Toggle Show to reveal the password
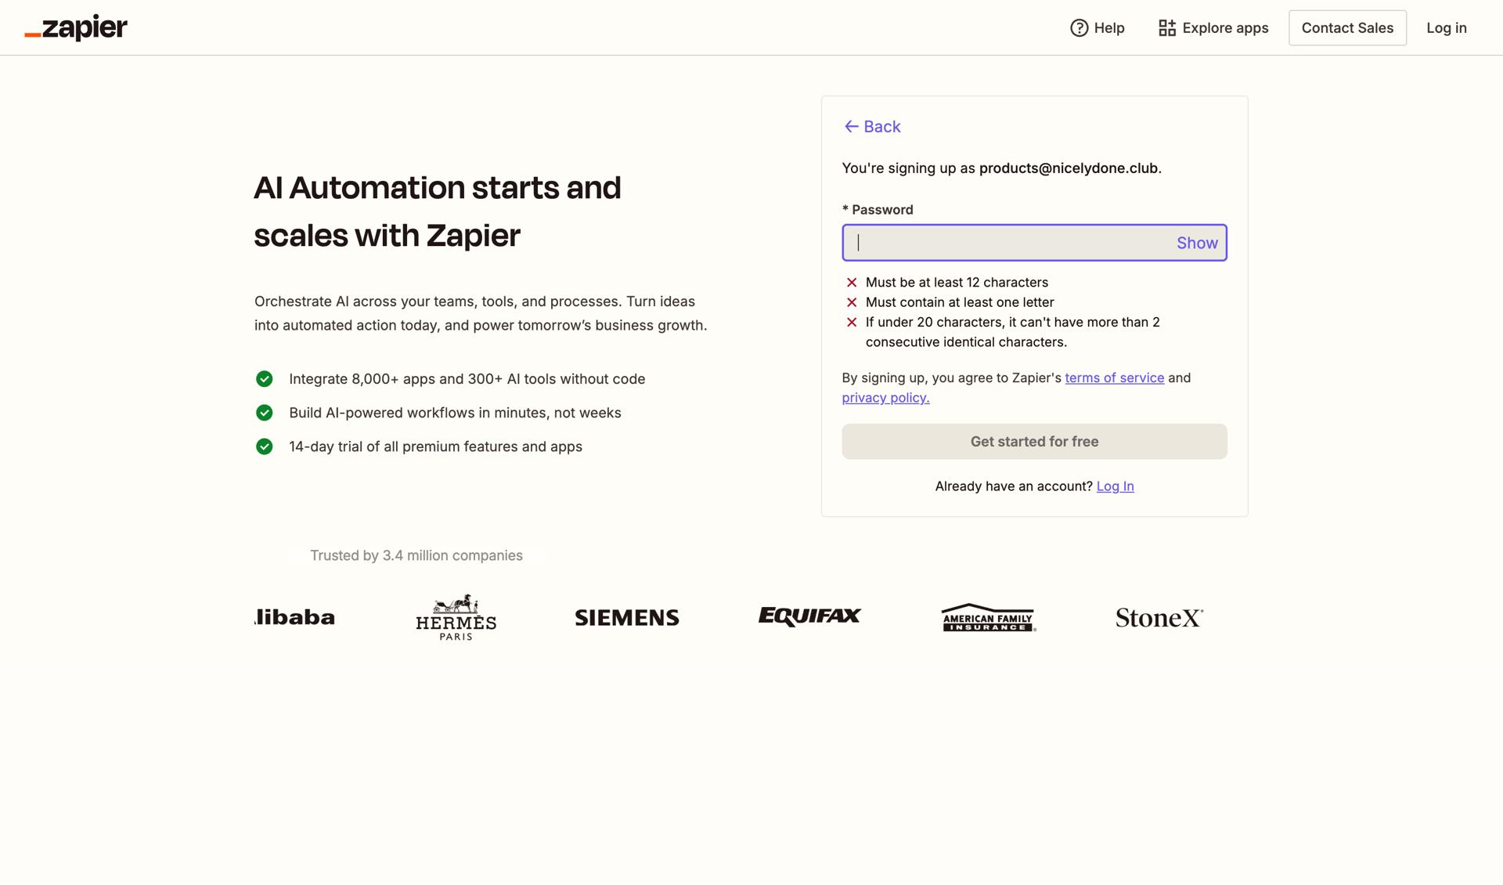This screenshot has width=1503, height=885. click(1196, 243)
